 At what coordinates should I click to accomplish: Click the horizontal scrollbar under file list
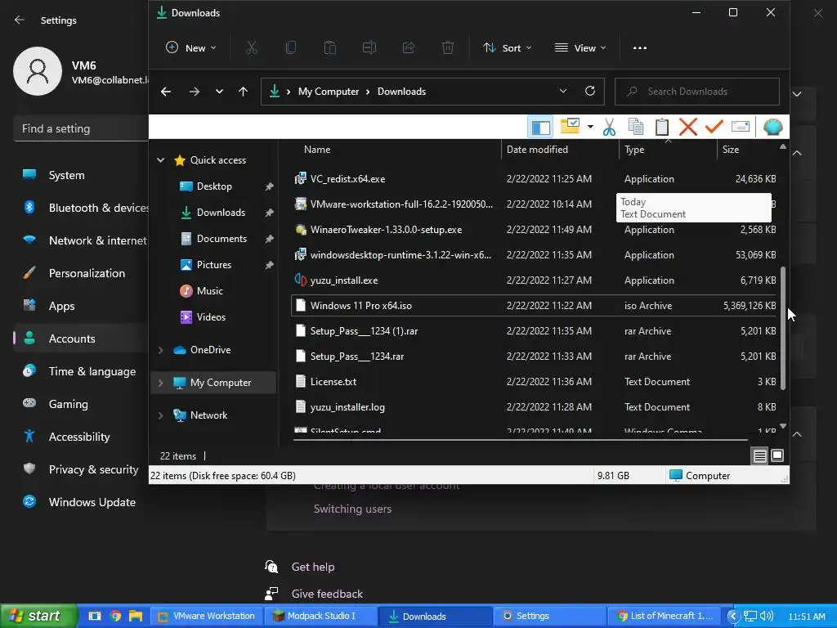pyautogui.click(x=521, y=440)
